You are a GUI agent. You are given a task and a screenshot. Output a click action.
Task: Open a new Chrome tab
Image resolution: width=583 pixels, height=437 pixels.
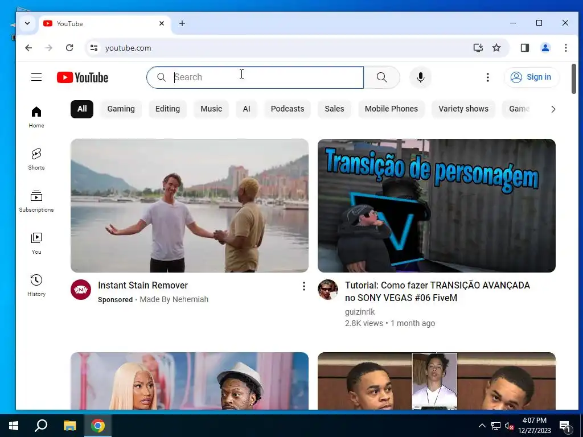pos(182,23)
